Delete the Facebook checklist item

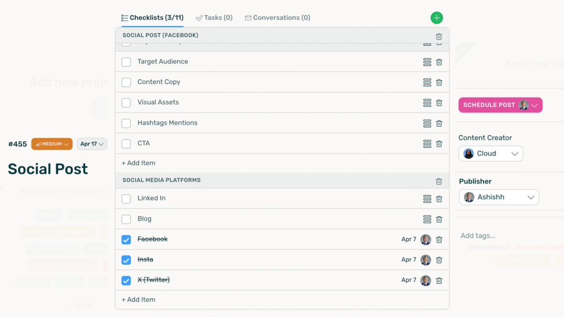[x=439, y=240]
